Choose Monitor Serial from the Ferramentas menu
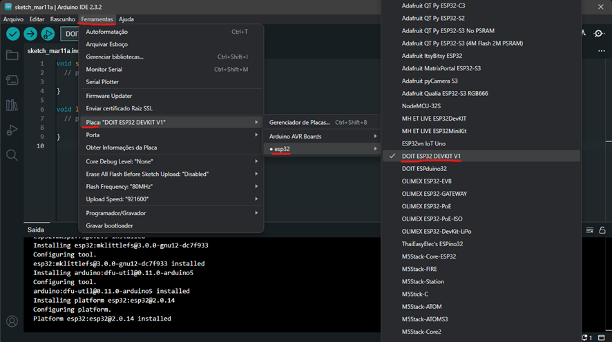The width and height of the screenshot is (612, 342). click(104, 69)
